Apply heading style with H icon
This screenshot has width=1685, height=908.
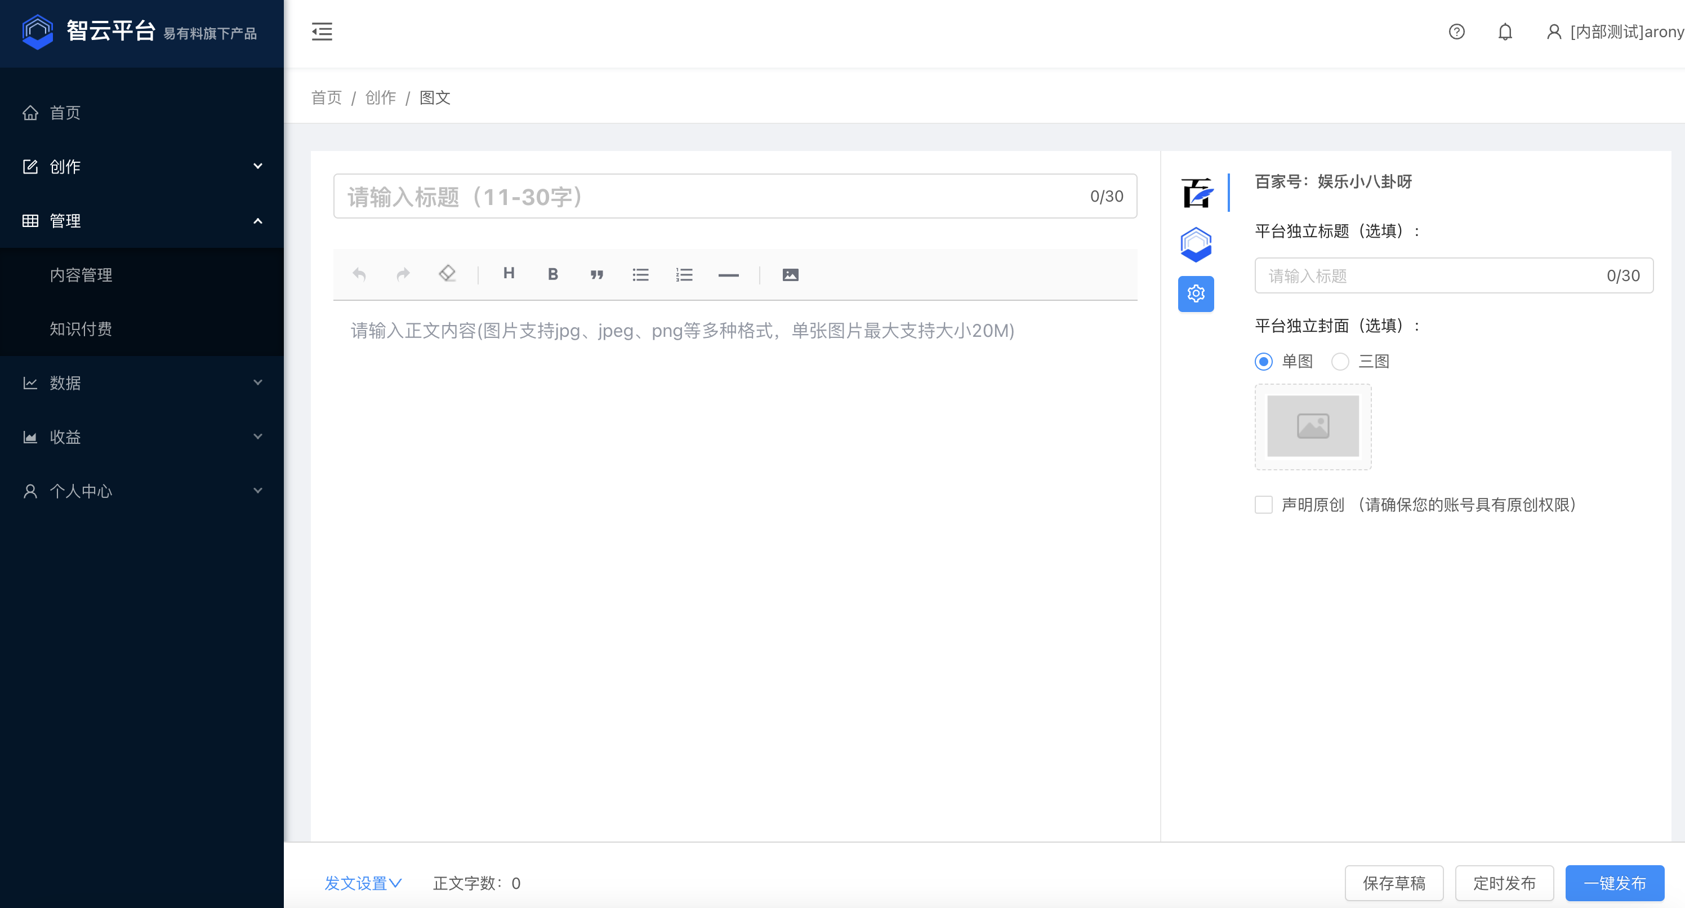509,273
